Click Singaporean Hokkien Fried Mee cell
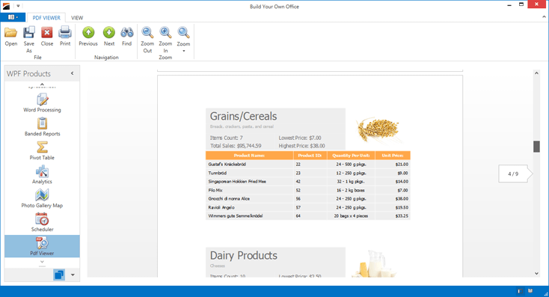Image resolution: width=549 pixels, height=297 pixels. [x=237, y=182]
